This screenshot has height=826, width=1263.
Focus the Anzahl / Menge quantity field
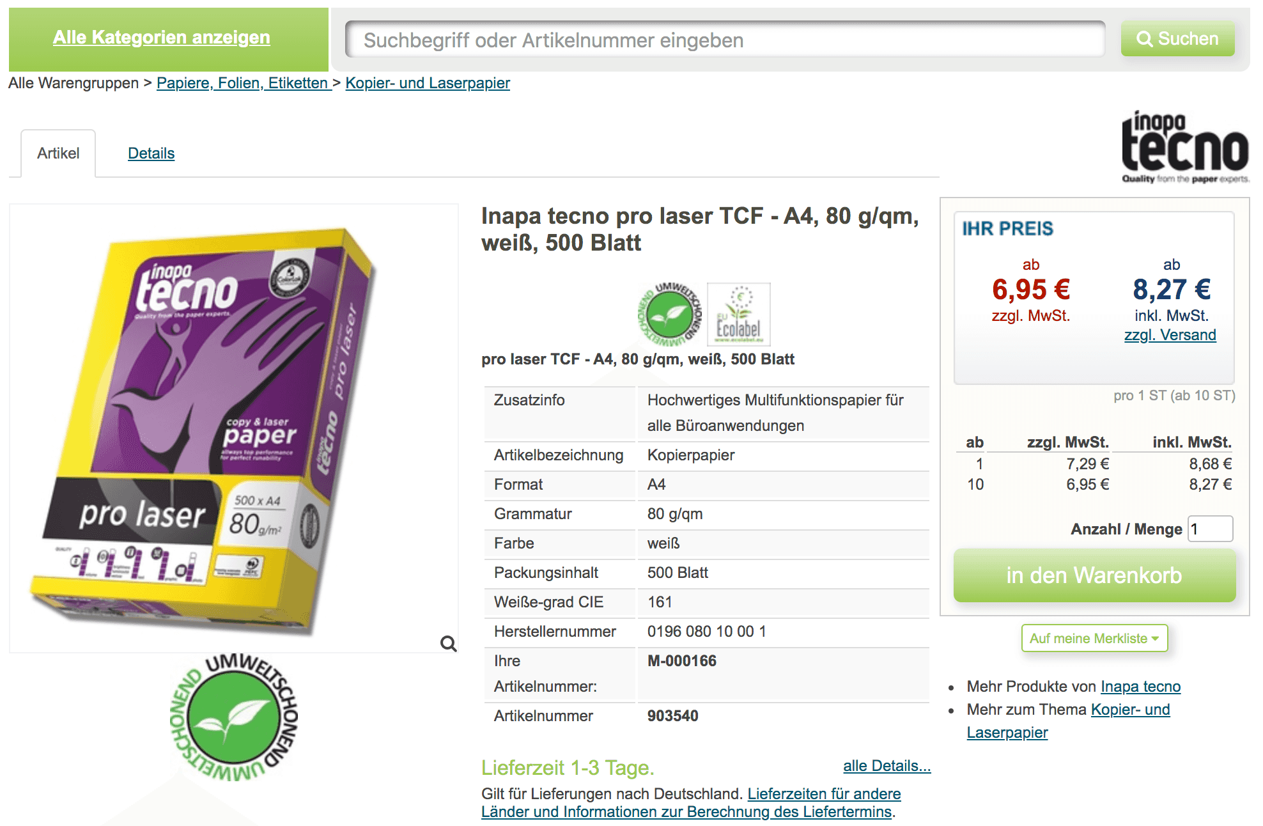click(1210, 529)
